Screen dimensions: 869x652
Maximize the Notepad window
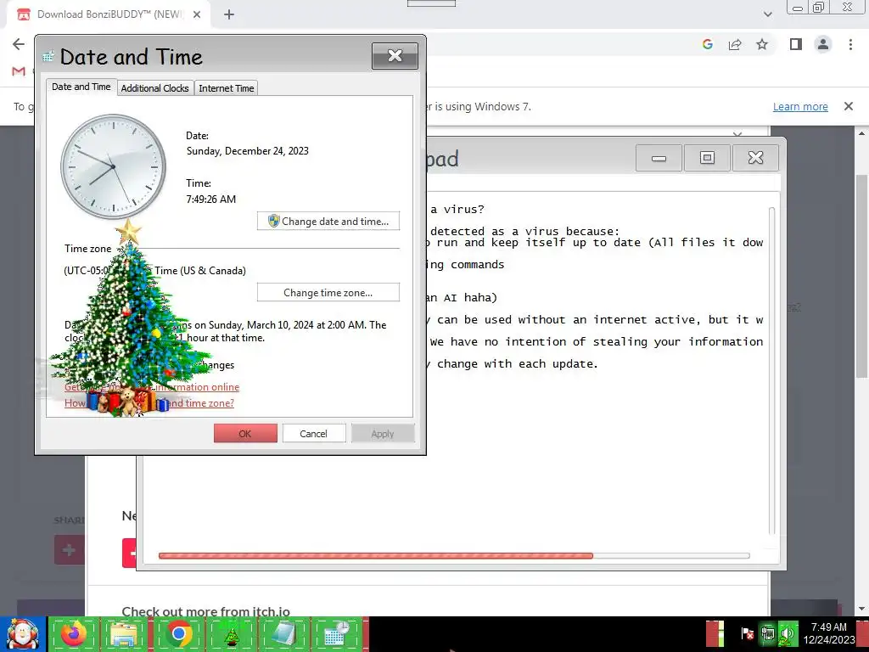[x=707, y=158]
